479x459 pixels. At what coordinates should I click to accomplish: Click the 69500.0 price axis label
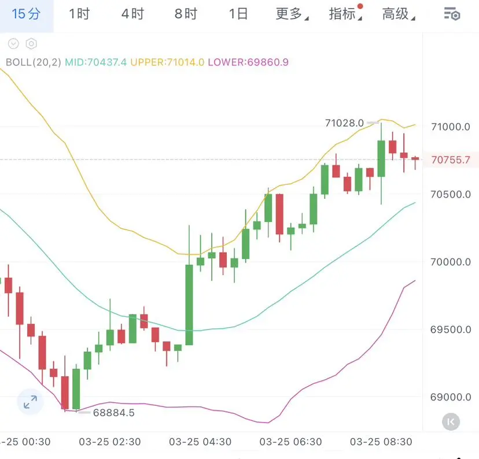click(451, 330)
